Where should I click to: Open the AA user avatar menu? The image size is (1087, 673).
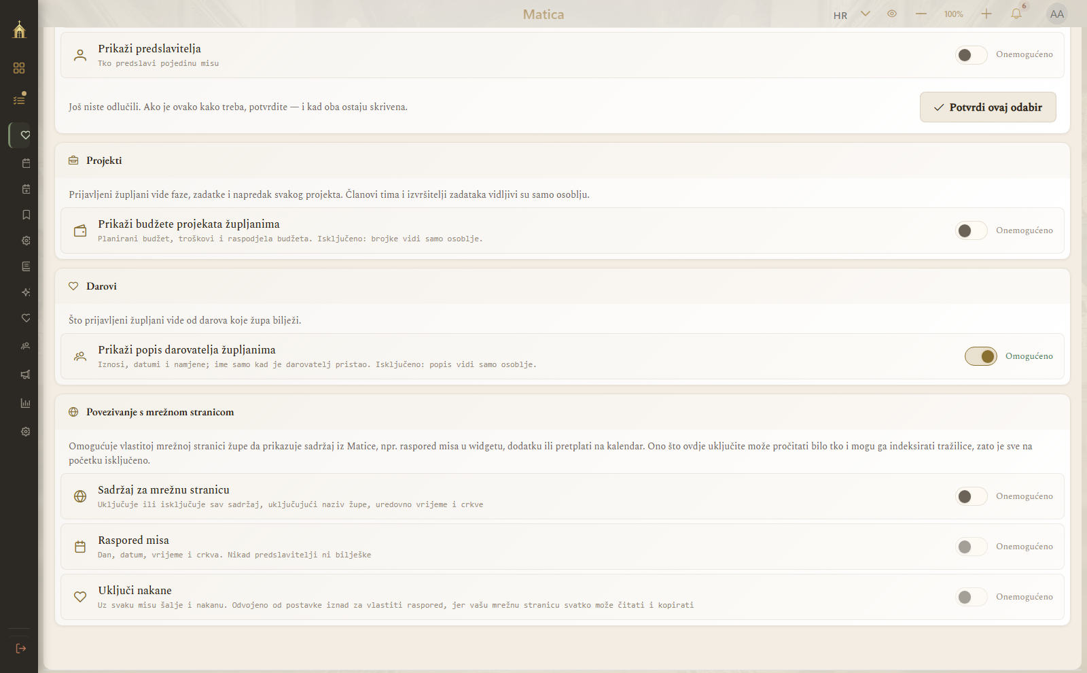[1057, 14]
